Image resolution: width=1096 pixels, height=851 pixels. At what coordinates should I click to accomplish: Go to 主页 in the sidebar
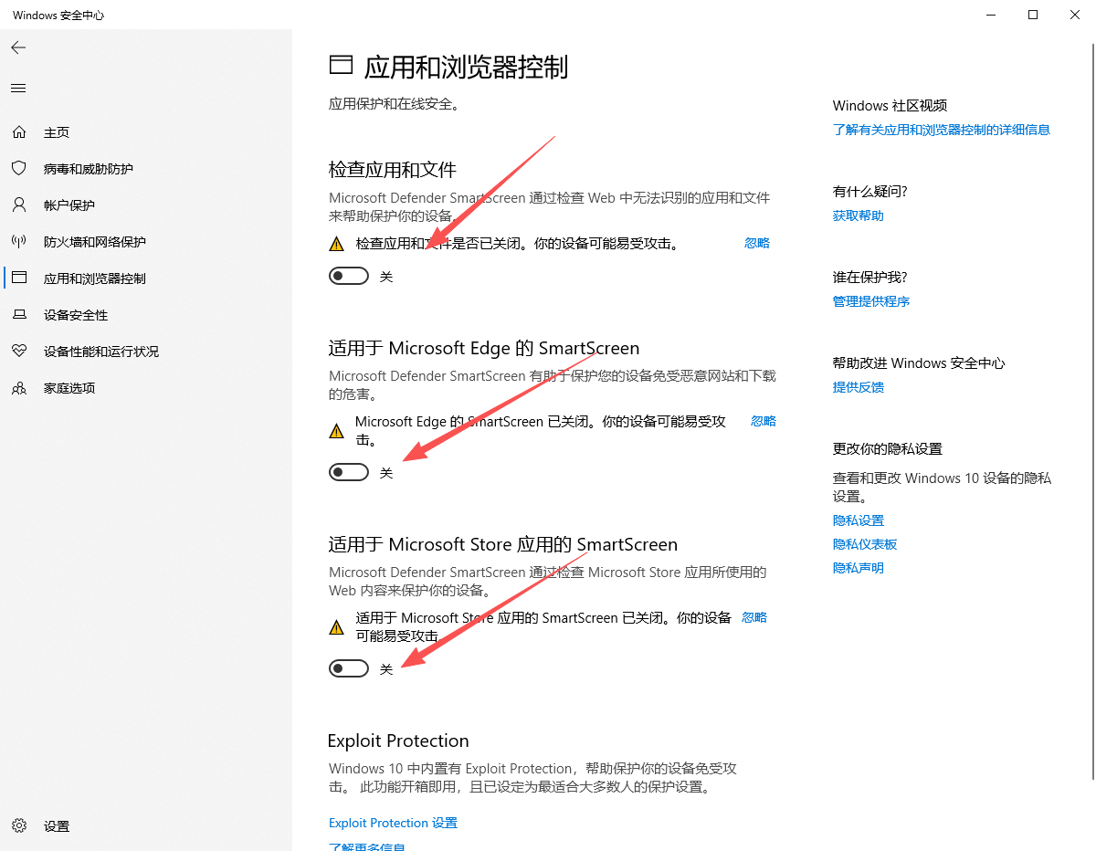57,132
